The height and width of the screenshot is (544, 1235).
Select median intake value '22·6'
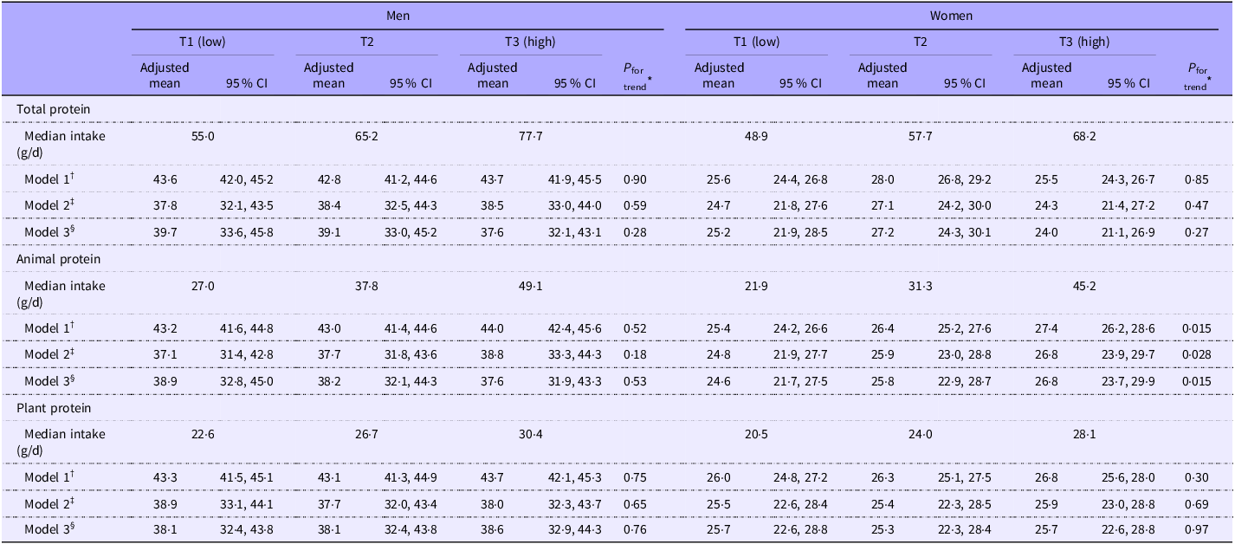(204, 434)
